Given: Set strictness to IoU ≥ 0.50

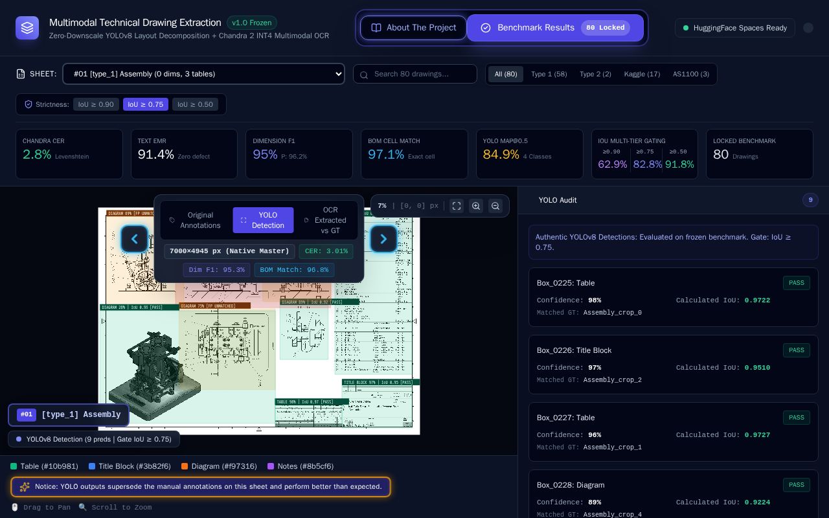Looking at the screenshot, I should pyautogui.click(x=195, y=104).
